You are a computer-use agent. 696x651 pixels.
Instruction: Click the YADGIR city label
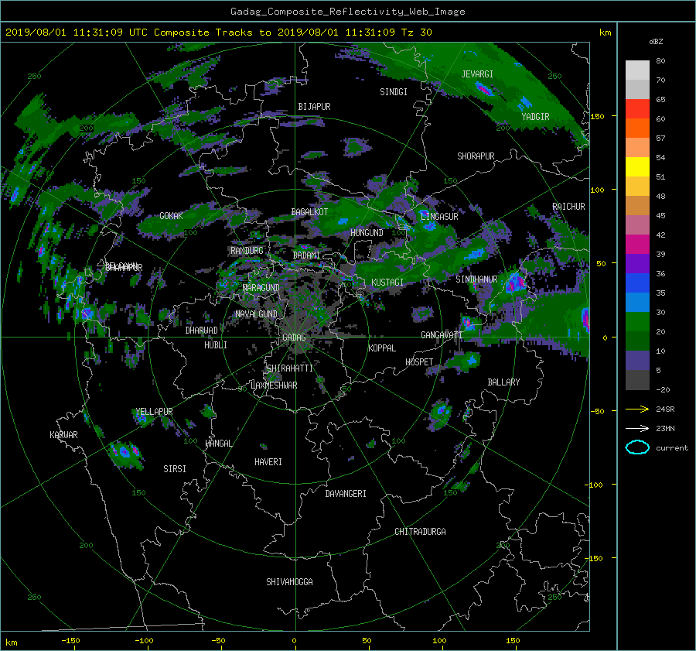click(535, 117)
